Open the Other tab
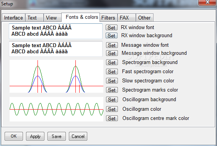 [x=145, y=18]
